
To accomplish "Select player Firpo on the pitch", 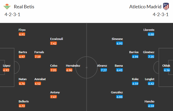I will tap(22, 30).
